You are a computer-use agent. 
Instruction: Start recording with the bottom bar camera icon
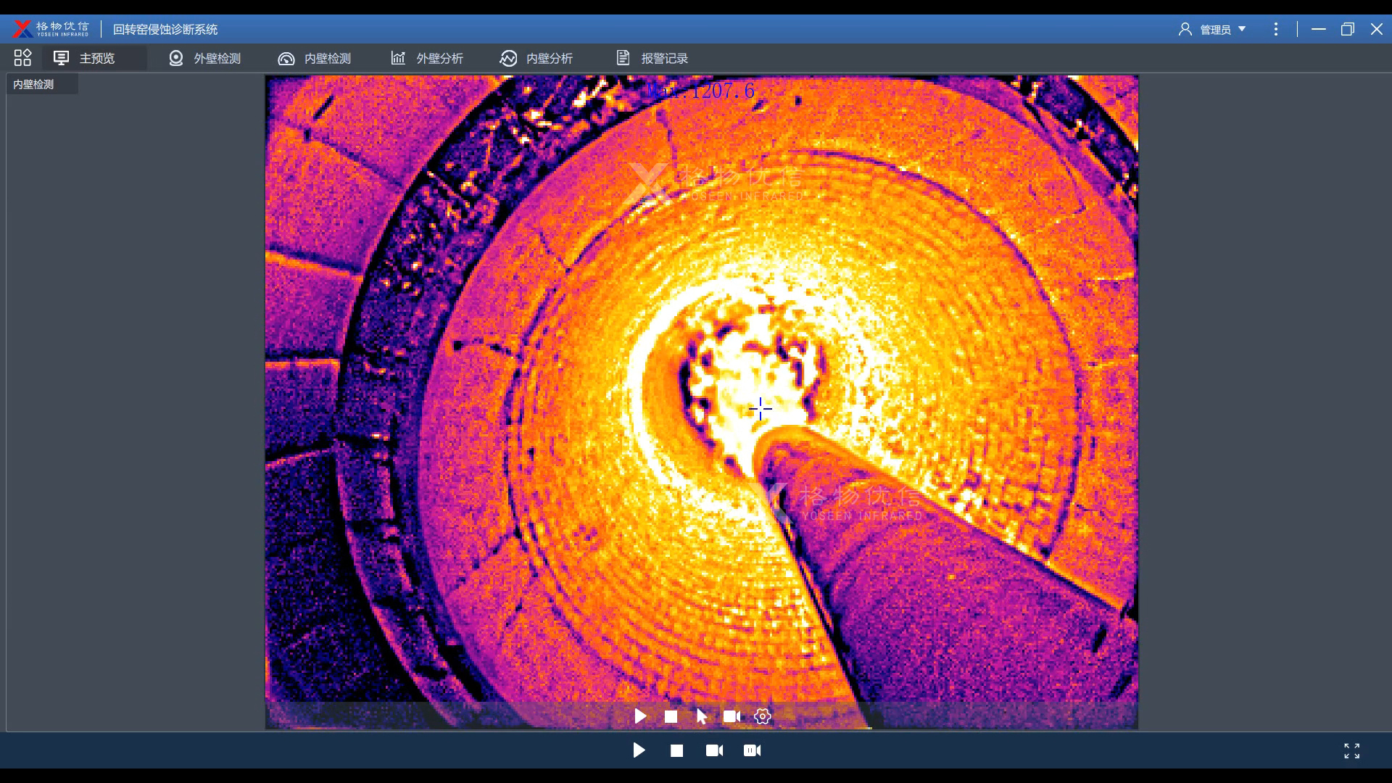[x=714, y=750]
